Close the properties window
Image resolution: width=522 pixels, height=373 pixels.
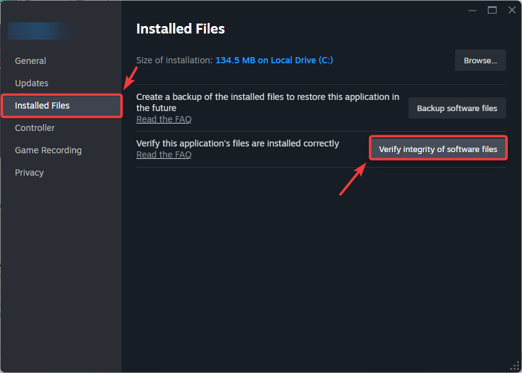click(x=511, y=10)
